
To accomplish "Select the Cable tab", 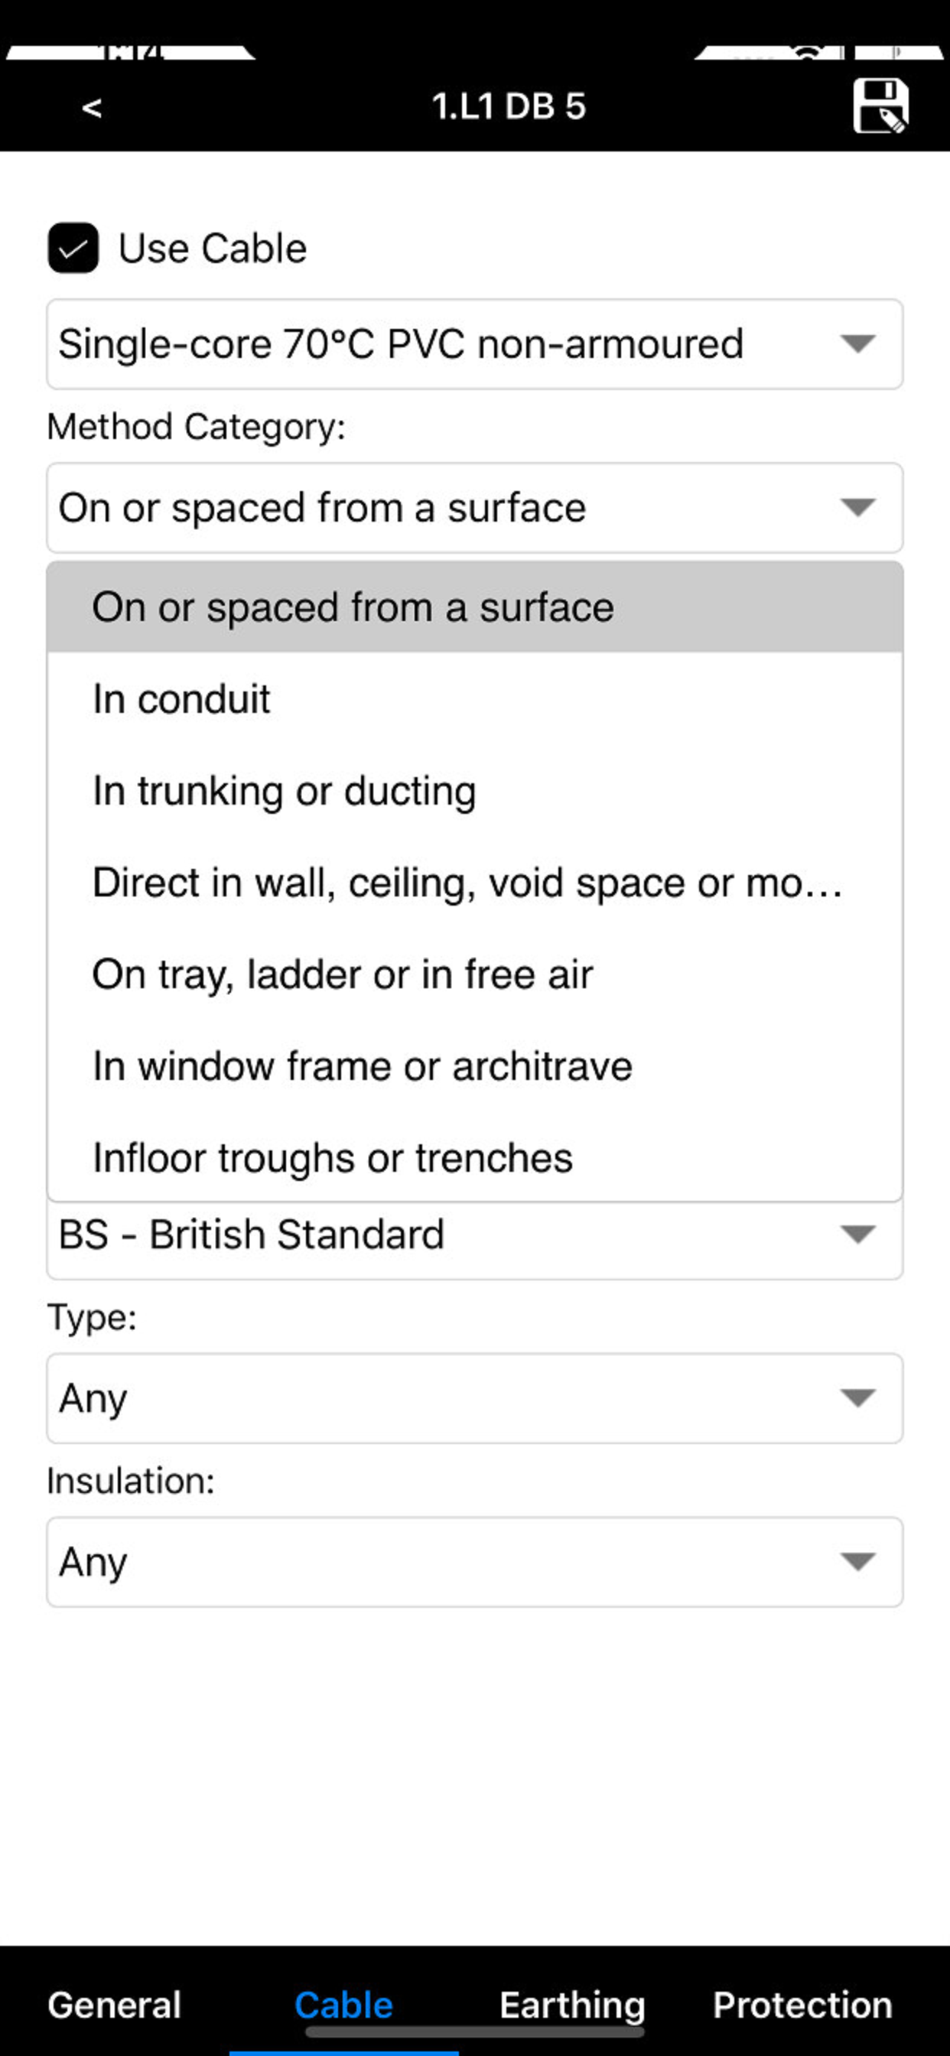I will point(343,2004).
